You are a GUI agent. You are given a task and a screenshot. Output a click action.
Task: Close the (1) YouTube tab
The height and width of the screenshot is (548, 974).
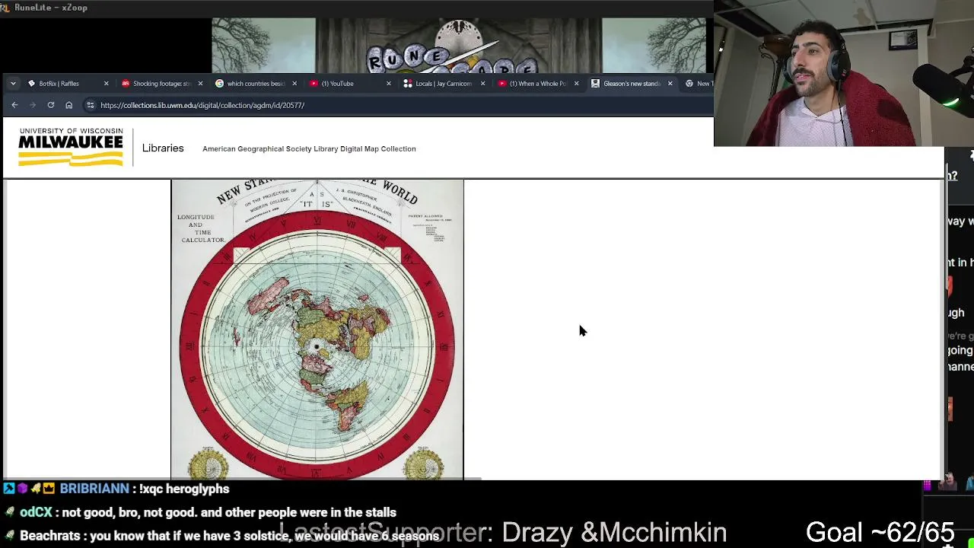point(388,84)
